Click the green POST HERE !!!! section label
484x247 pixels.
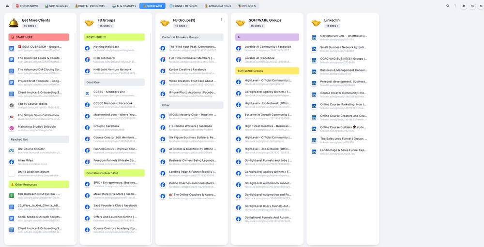pos(115,37)
